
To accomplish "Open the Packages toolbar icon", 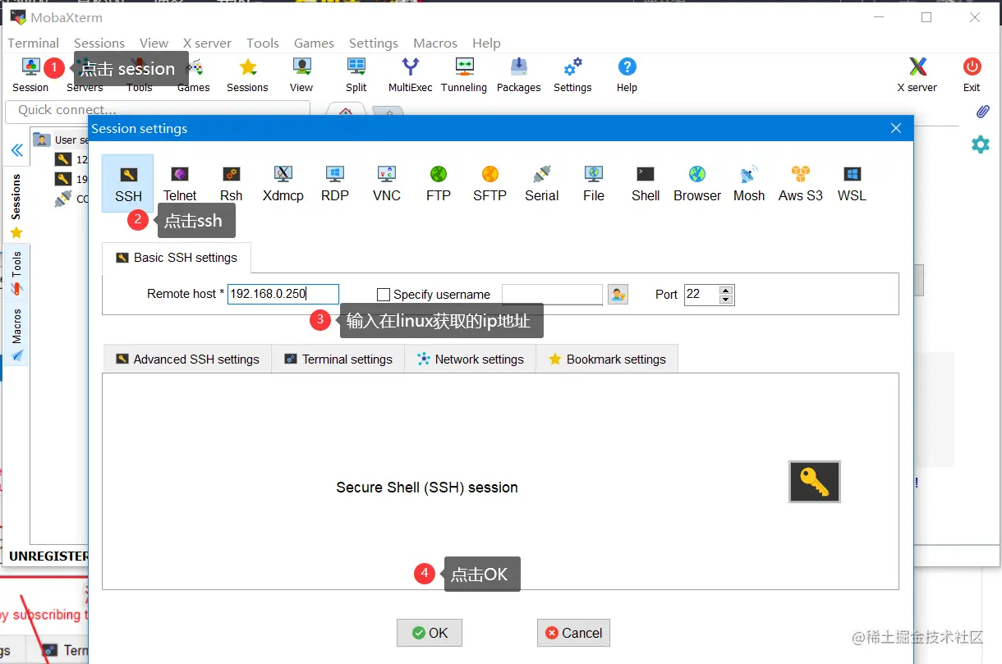I will click(x=518, y=75).
